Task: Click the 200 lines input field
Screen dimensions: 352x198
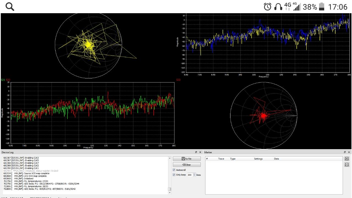Action: [x=189, y=175]
